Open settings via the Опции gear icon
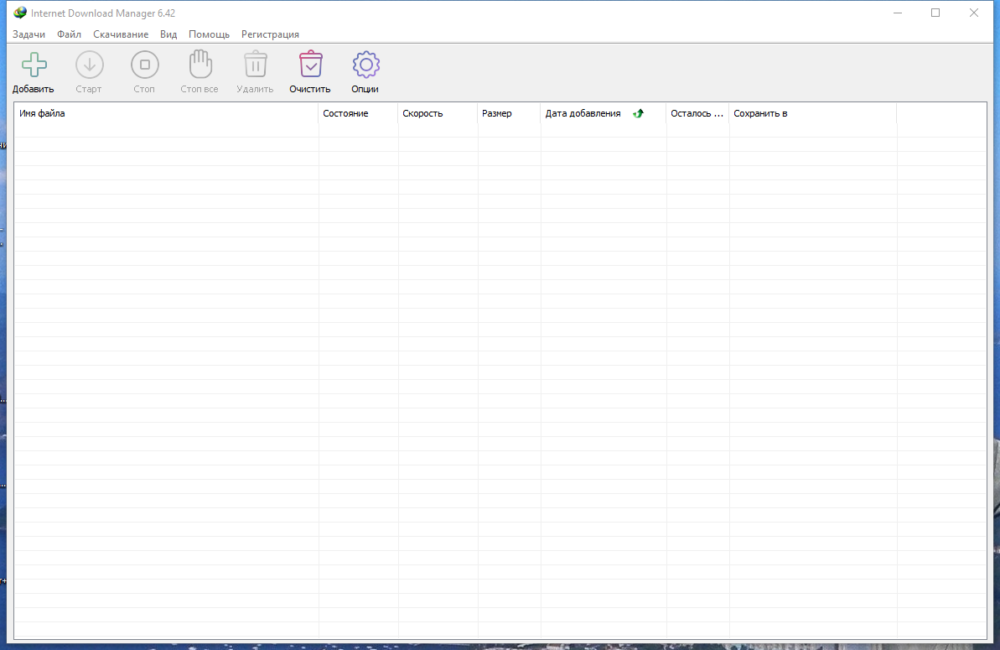This screenshot has width=1000, height=650. [x=365, y=64]
